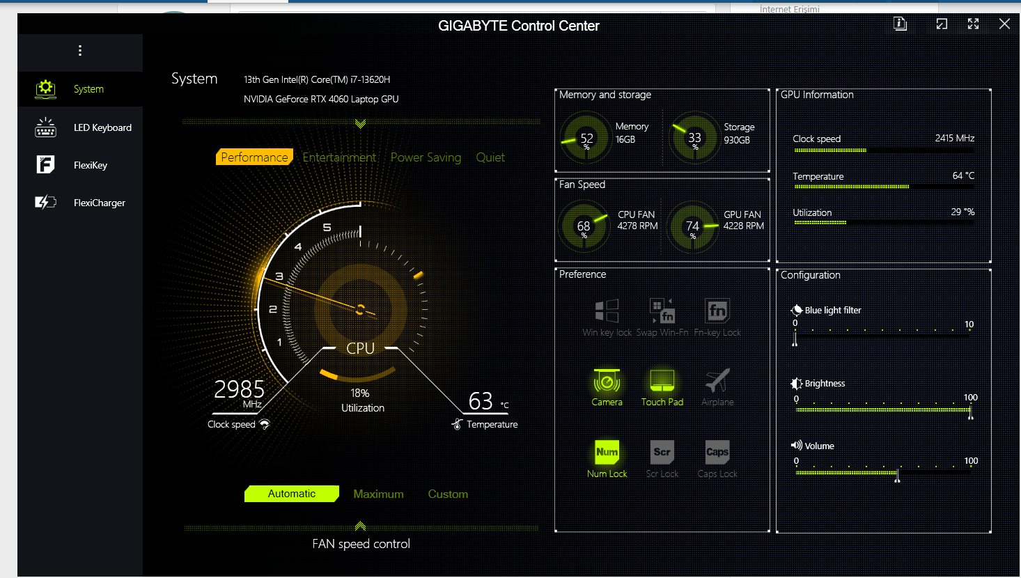Click the Configuration panel heading
Image resolution: width=1021 pixels, height=578 pixels.
(x=811, y=275)
